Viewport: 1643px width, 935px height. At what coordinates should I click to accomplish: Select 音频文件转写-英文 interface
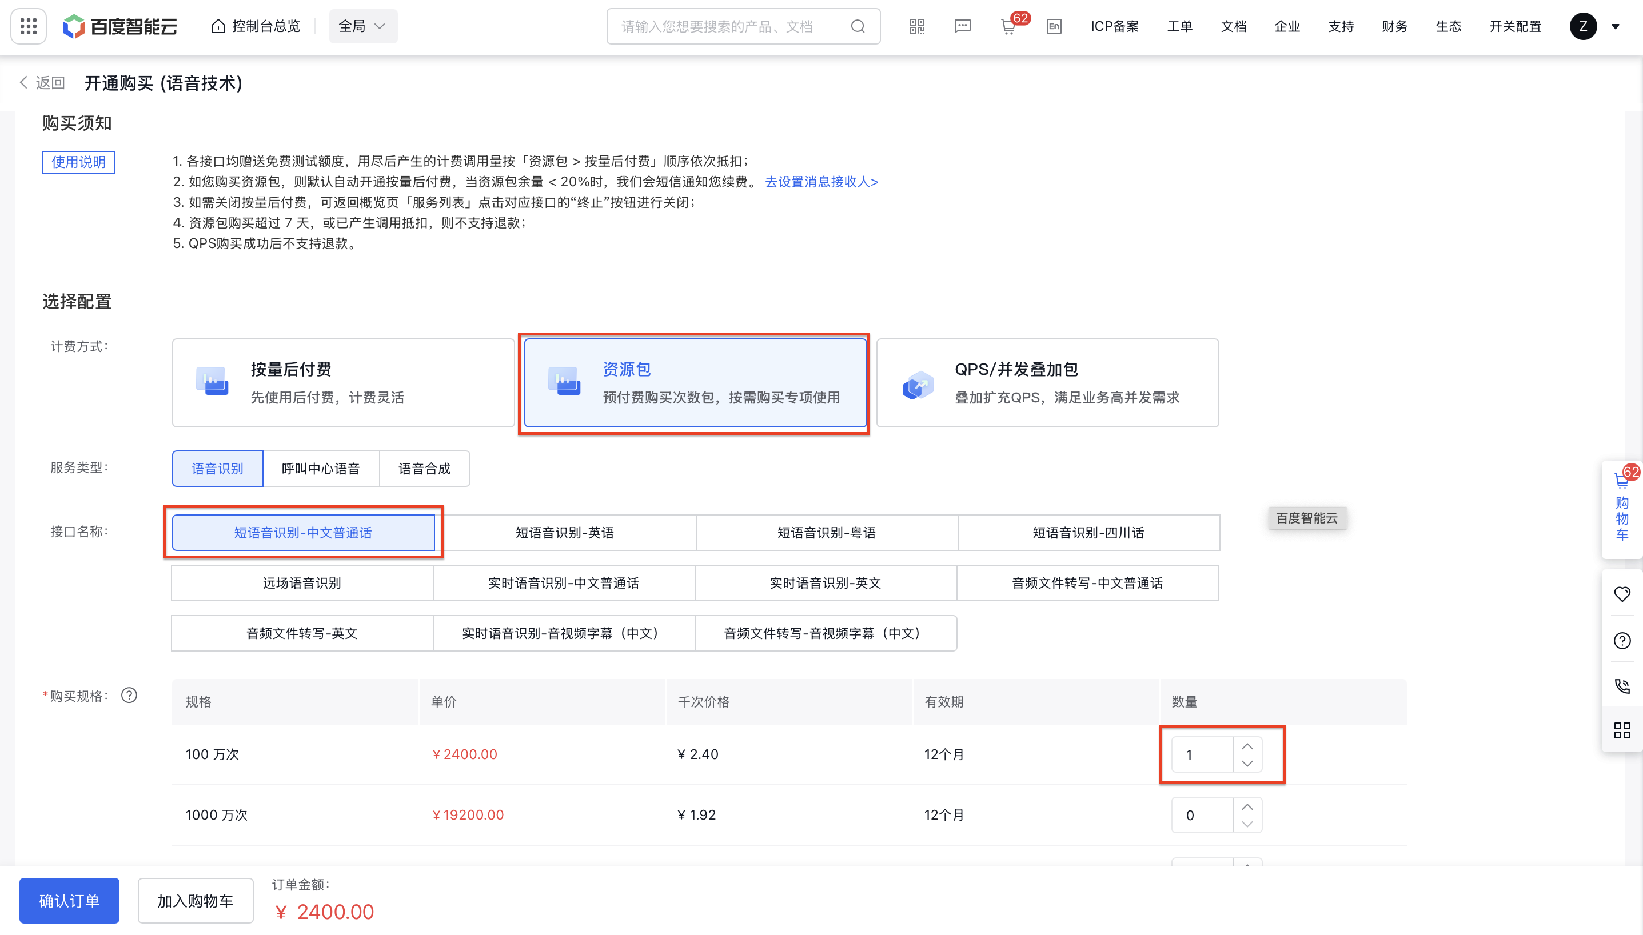302,633
